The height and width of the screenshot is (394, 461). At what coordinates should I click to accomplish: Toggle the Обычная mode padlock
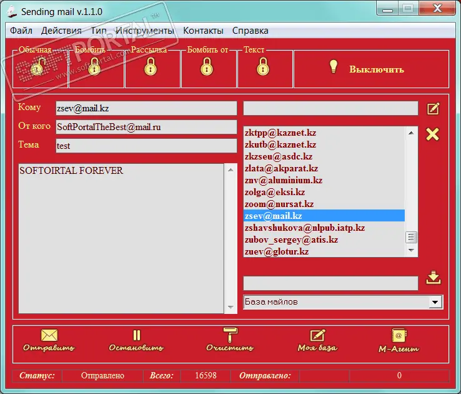pos(41,66)
